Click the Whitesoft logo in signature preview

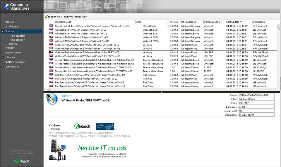pos(82,126)
